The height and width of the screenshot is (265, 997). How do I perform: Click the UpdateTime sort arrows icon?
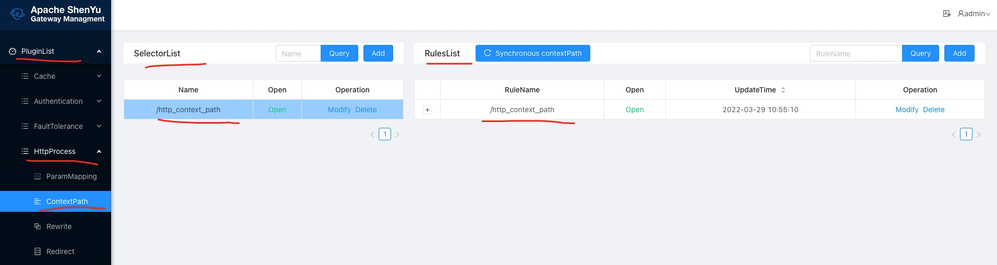[x=783, y=90]
